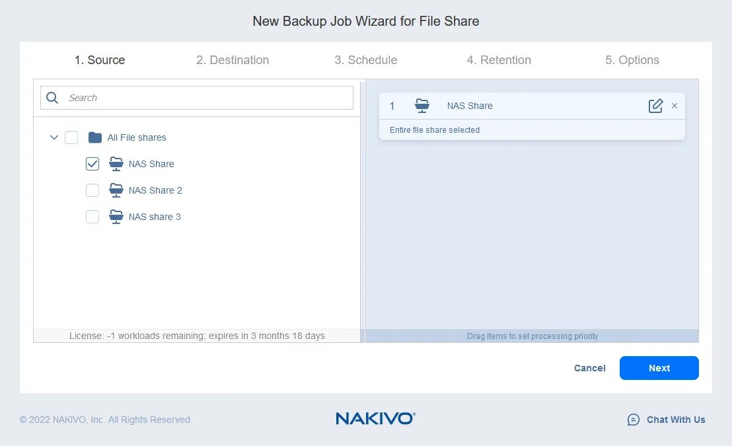Focus the Search input field

click(208, 98)
